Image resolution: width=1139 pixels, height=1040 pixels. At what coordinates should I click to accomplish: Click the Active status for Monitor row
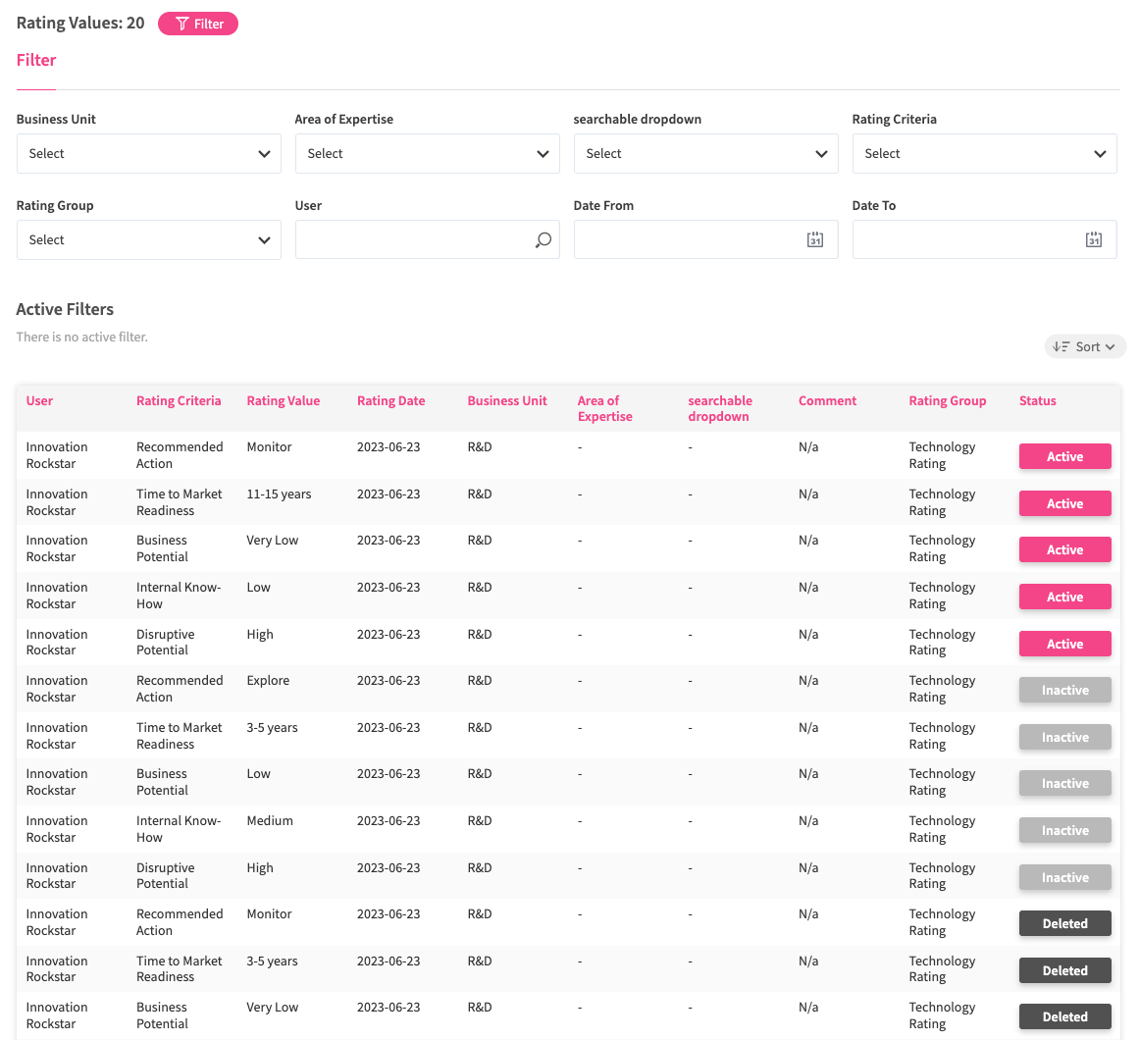click(1064, 456)
